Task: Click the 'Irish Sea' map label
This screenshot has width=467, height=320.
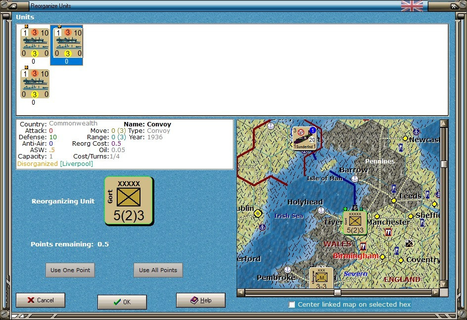Action: point(288,216)
